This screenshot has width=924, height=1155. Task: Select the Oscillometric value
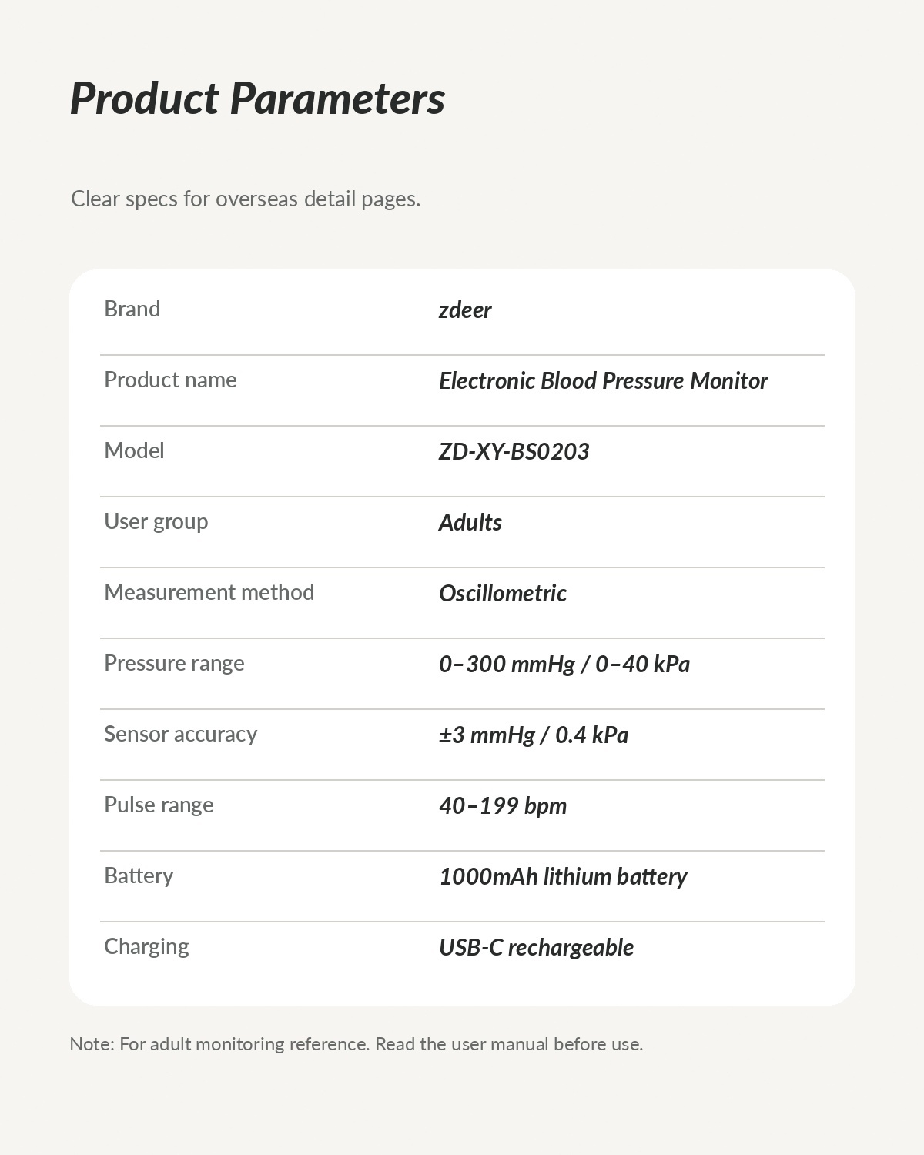(503, 593)
